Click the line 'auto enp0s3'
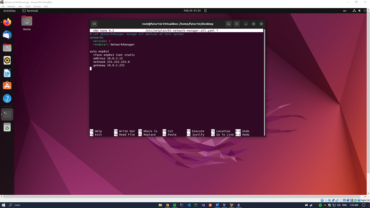 click(x=99, y=51)
